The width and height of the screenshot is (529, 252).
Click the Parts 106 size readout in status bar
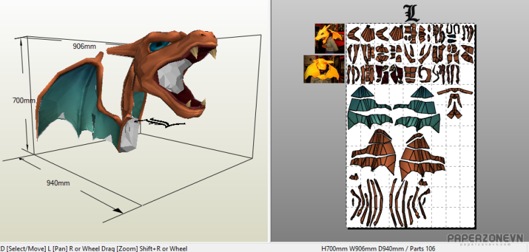click(x=378, y=249)
